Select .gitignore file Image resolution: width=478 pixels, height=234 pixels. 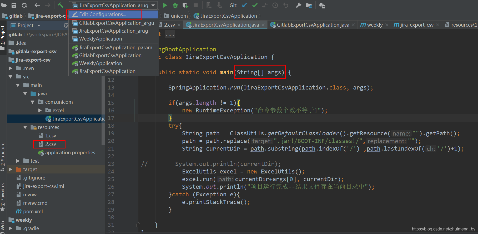[31, 178]
